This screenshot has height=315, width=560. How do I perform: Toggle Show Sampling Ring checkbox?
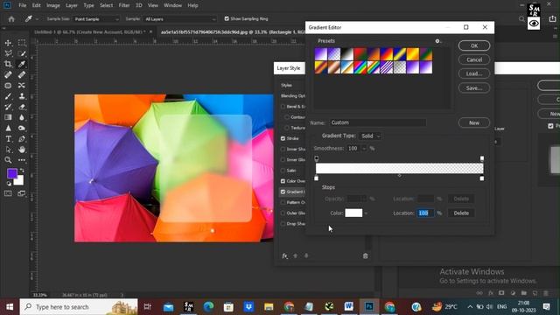point(227,19)
